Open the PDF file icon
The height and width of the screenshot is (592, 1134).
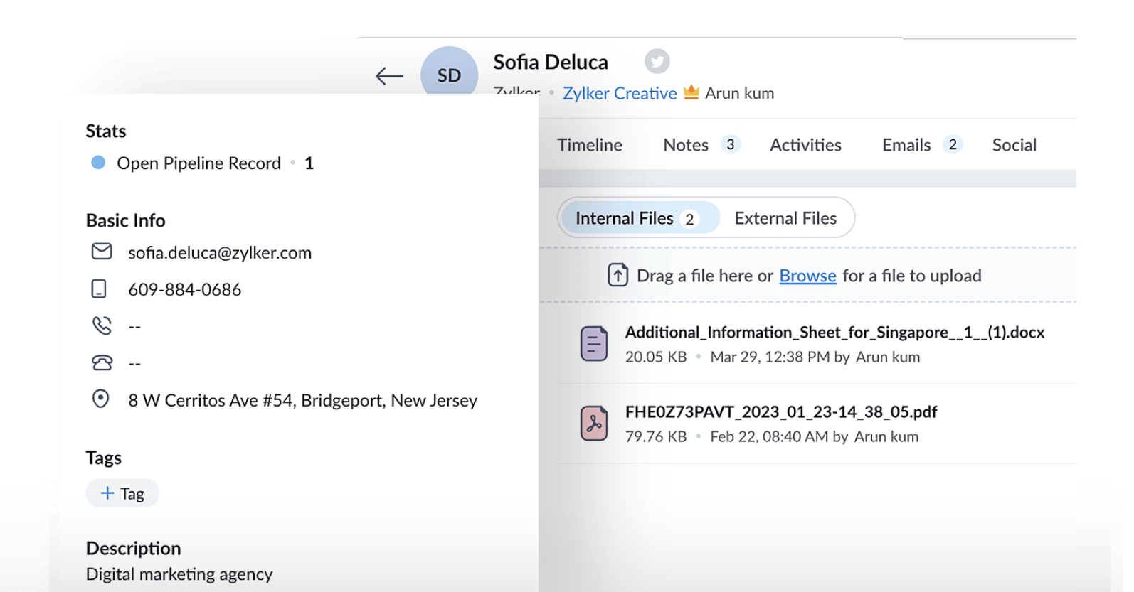pyautogui.click(x=594, y=424)
